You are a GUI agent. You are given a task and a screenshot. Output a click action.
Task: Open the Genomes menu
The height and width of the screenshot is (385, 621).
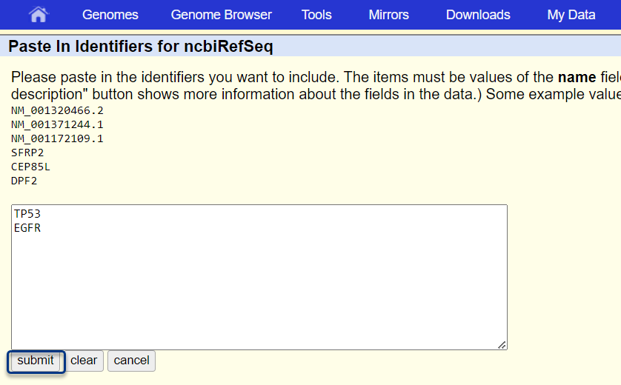110,15
